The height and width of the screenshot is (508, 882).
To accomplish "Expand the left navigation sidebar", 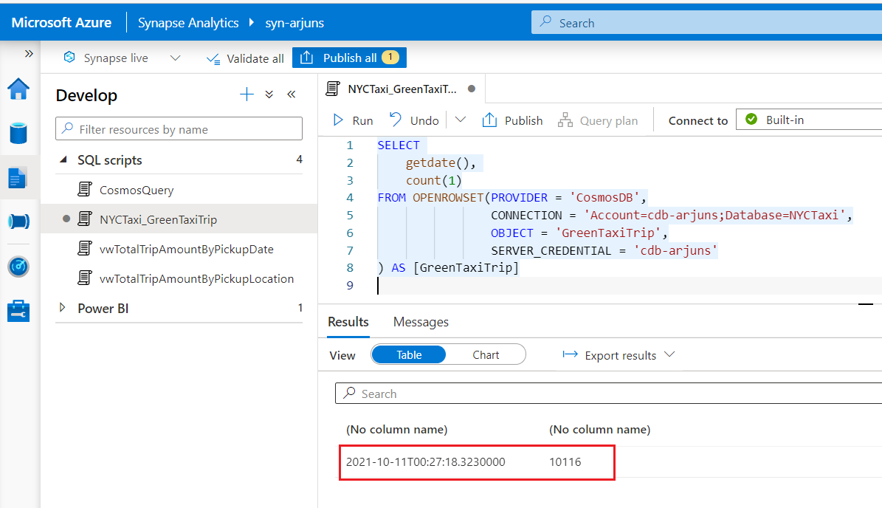I will [x=29, y=54].
